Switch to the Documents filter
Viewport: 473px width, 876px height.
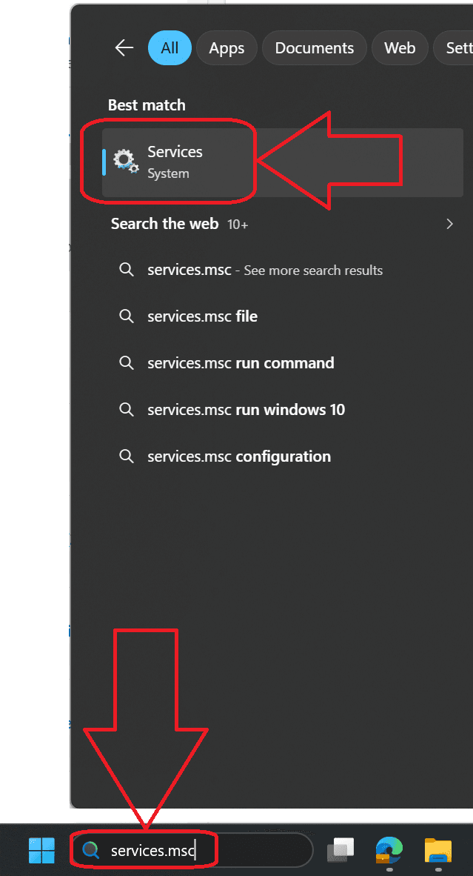(x=314, y=47)
